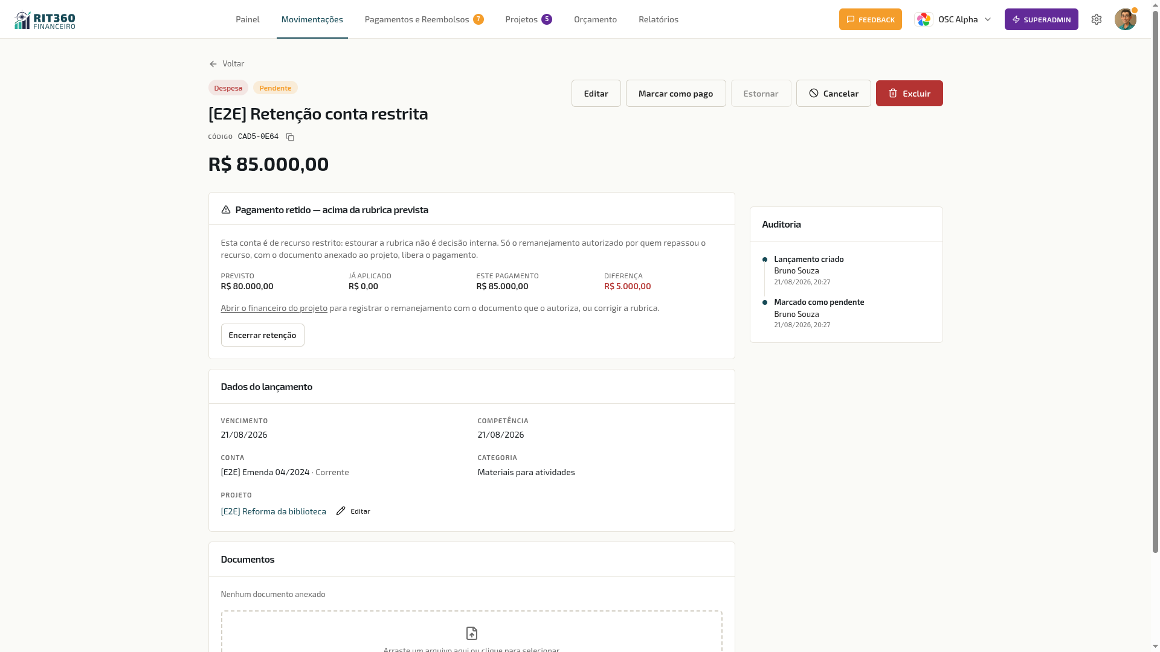Viewport: 1160px width, 652px height.
Task: Click the OSC Alpha organization logo
Action: (924, 19)
